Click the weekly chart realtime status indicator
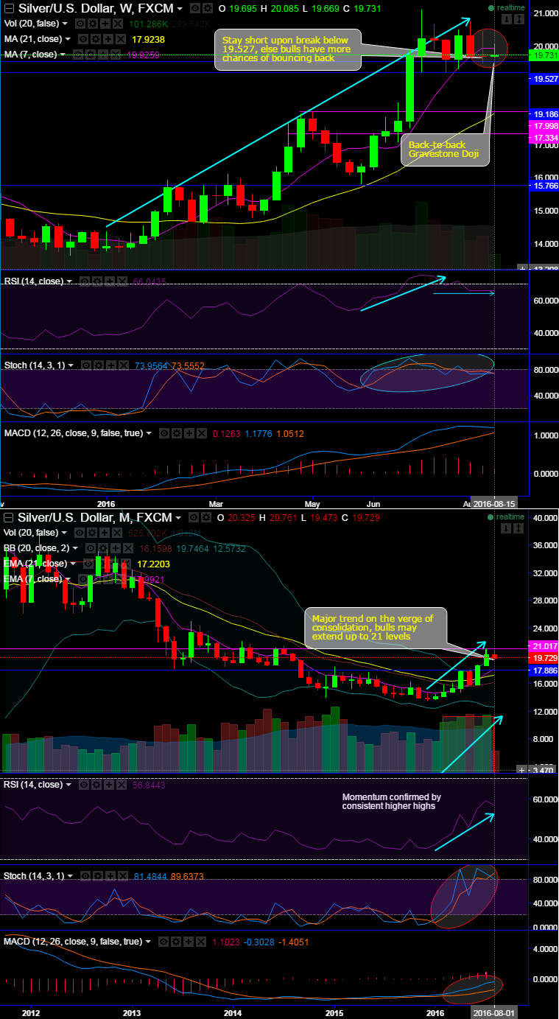Viewport: 559px width, 1019px height. click(507, 7)
